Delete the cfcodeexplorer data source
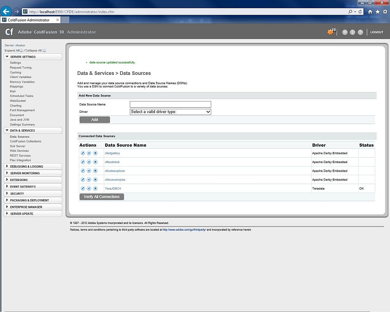This screenshot has height=312, width=390. (x=95, y=171)
